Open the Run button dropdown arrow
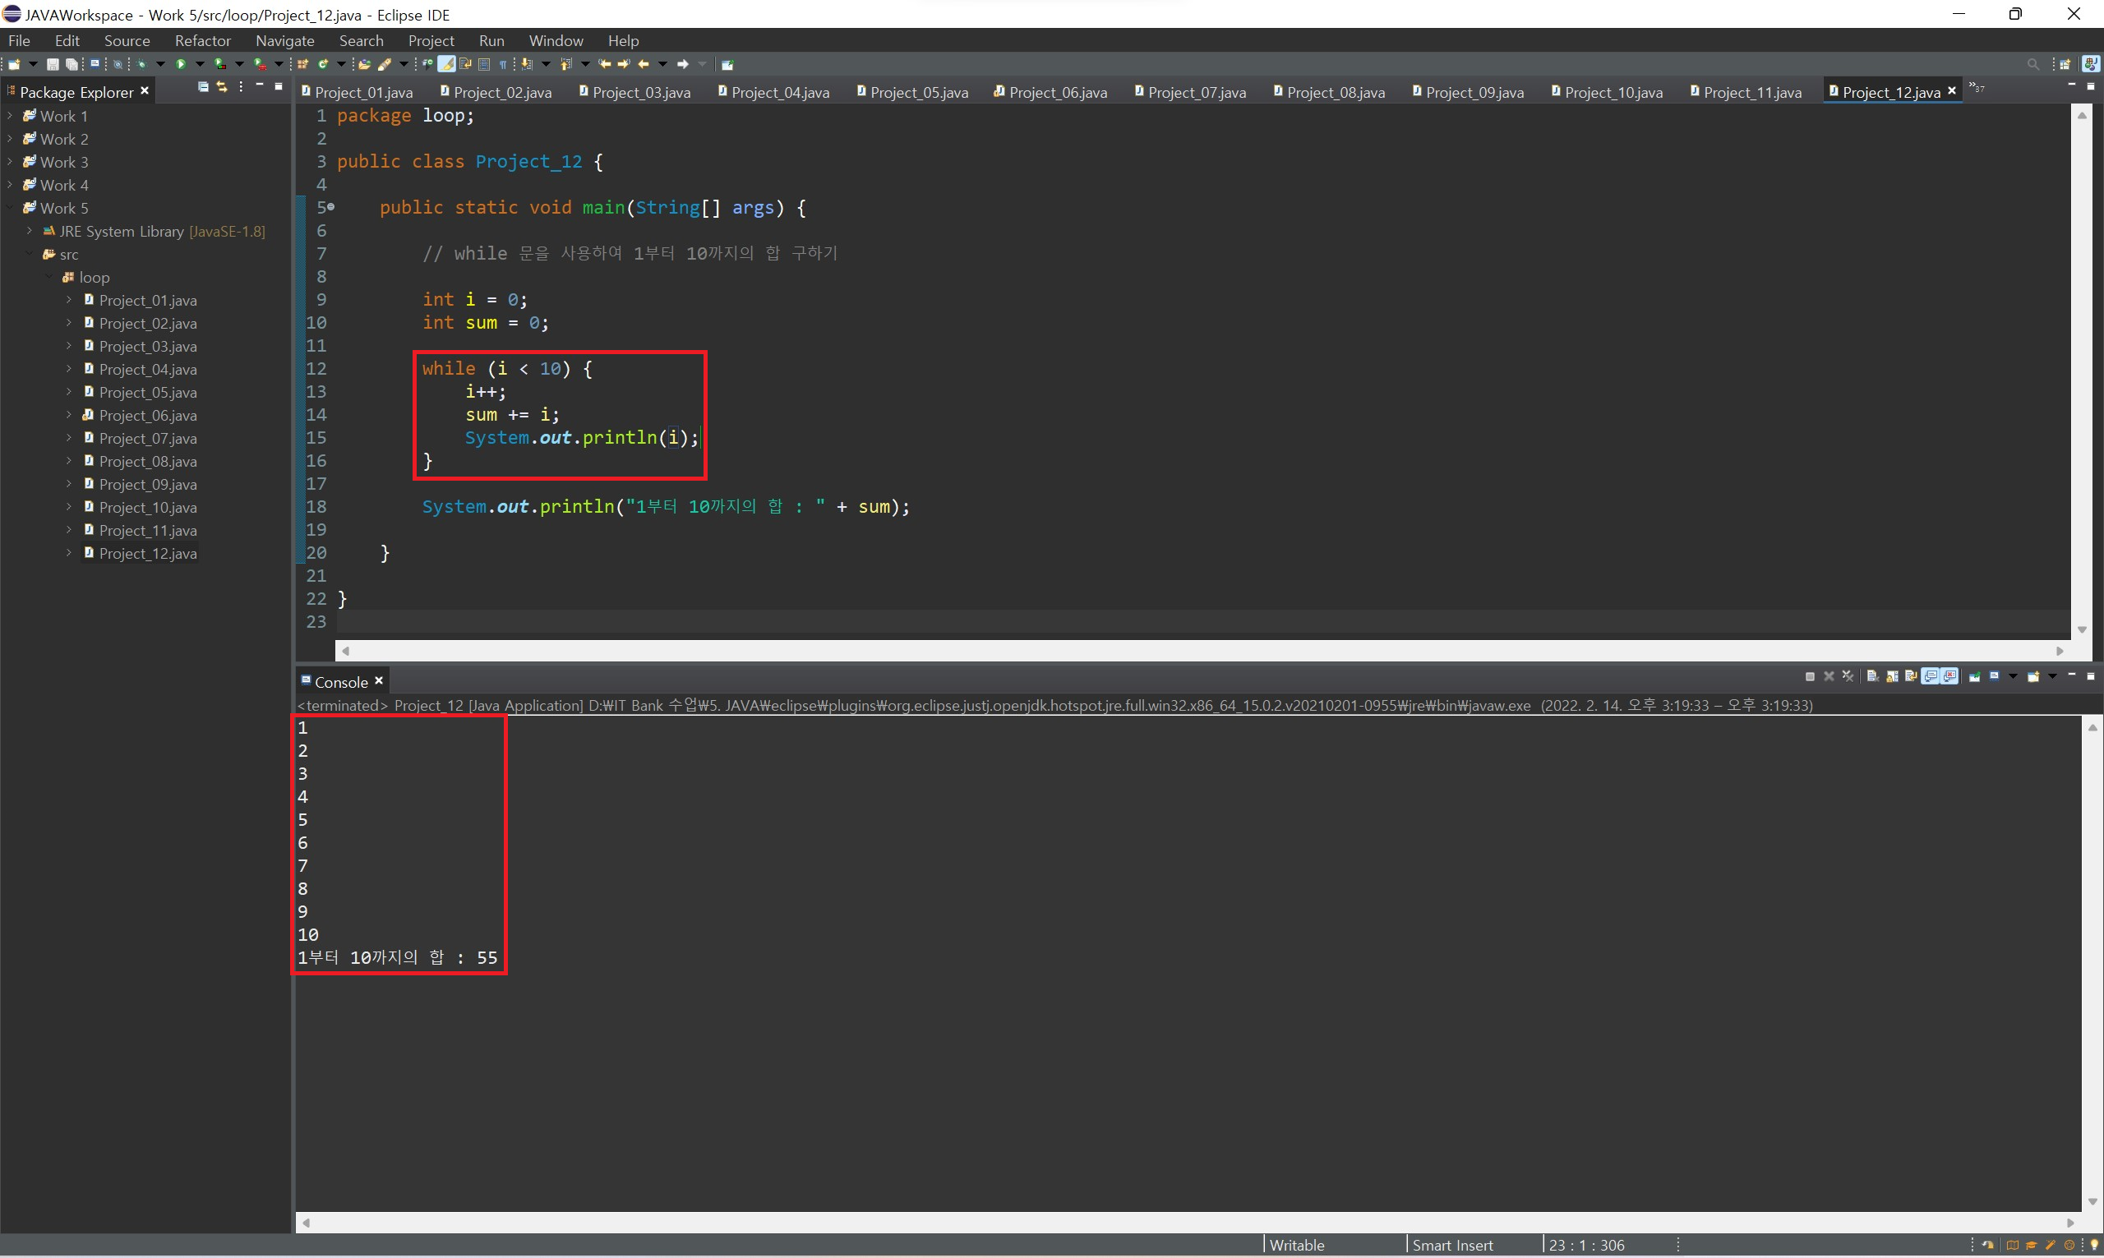 coord(200,64)
